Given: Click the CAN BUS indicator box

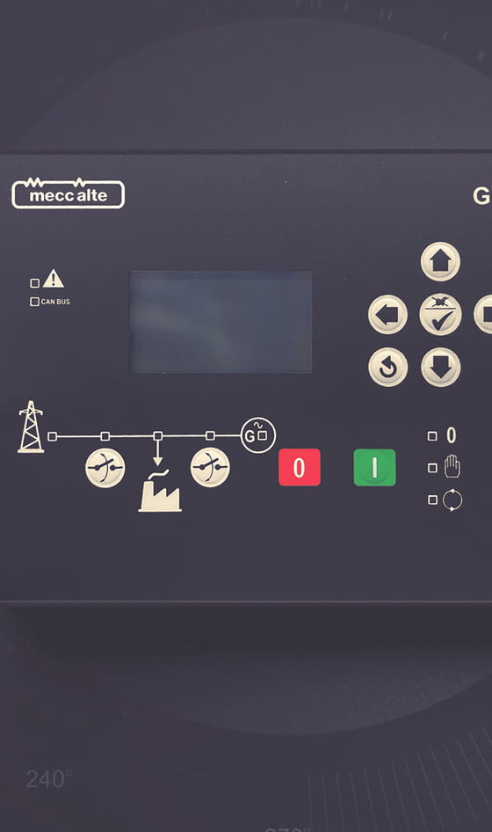Looking at the screenshot, I should point(34,302).
